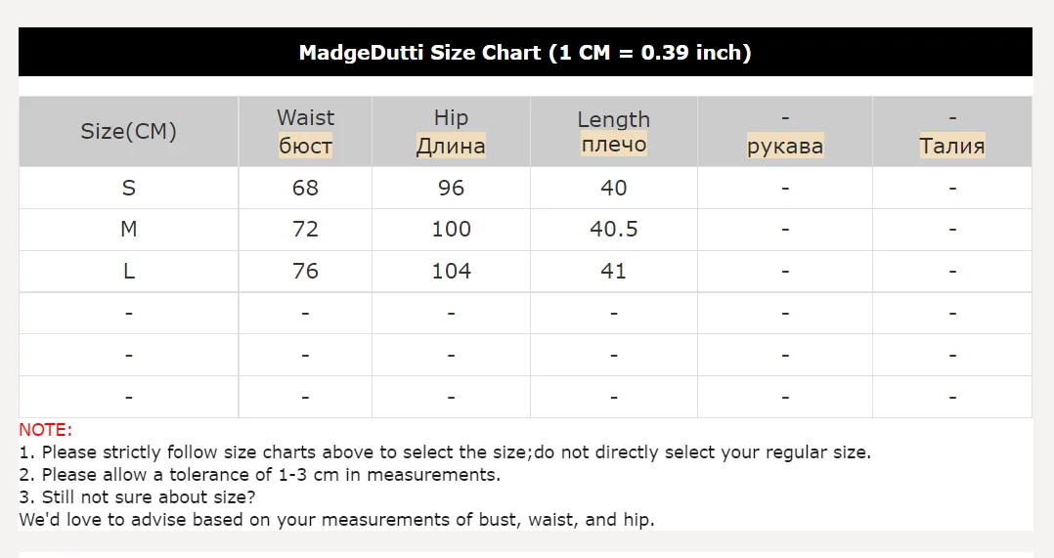This screenshot has height=558, width=1054.
Task: Click the size L row label
Action: pyautogui.click(x=128, y=271)
